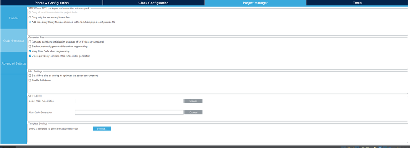Open Advanced Settings side section
Screen dimensions: 410x148
coord(14,63)
